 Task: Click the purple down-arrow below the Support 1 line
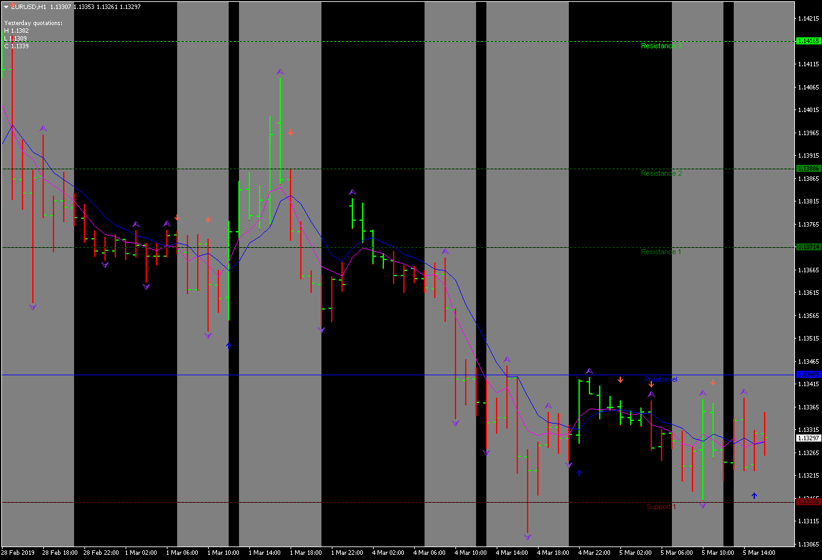coord(703,506)
